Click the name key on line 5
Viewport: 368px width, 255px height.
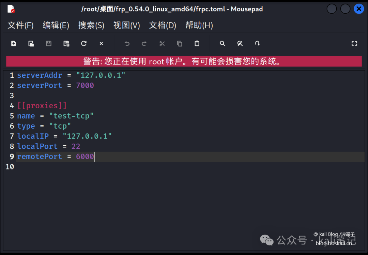point(26,116)
